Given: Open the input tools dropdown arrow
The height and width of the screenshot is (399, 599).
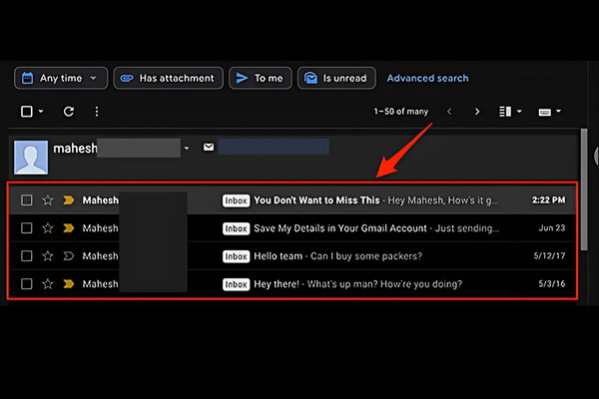Looking at the screenshot, I should pyautogui.click(x=558, y=112).
